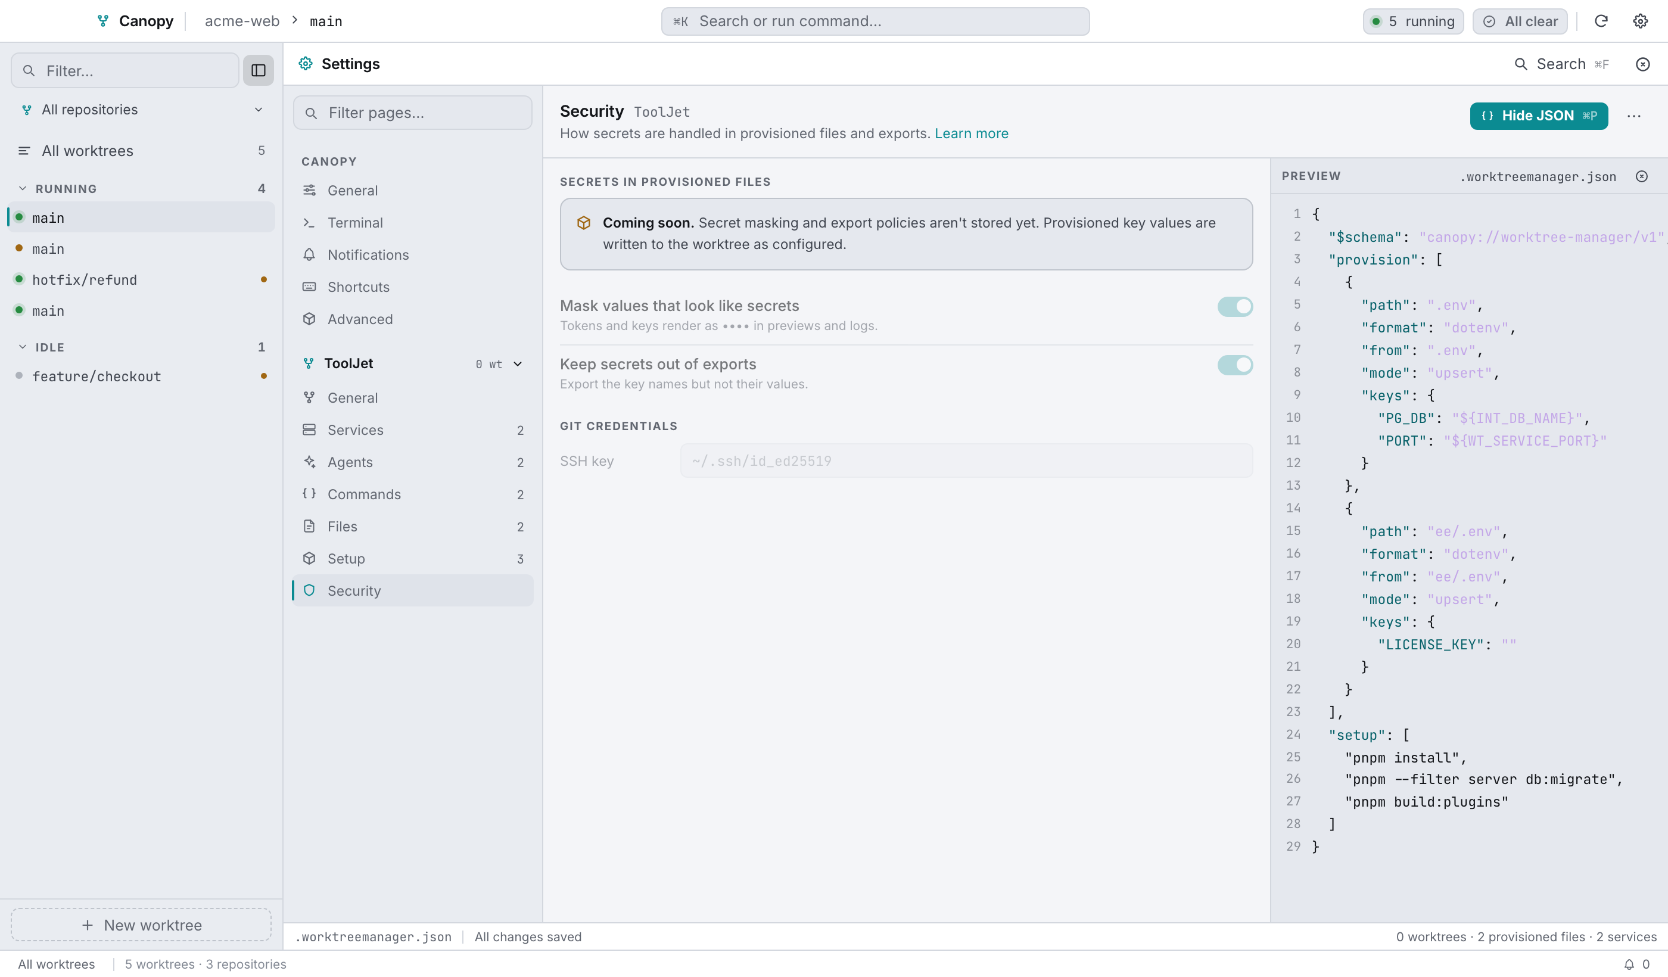This screenshot has width=1668, height=977.
Task: Open the Agents page
Action: click(413, 462)
